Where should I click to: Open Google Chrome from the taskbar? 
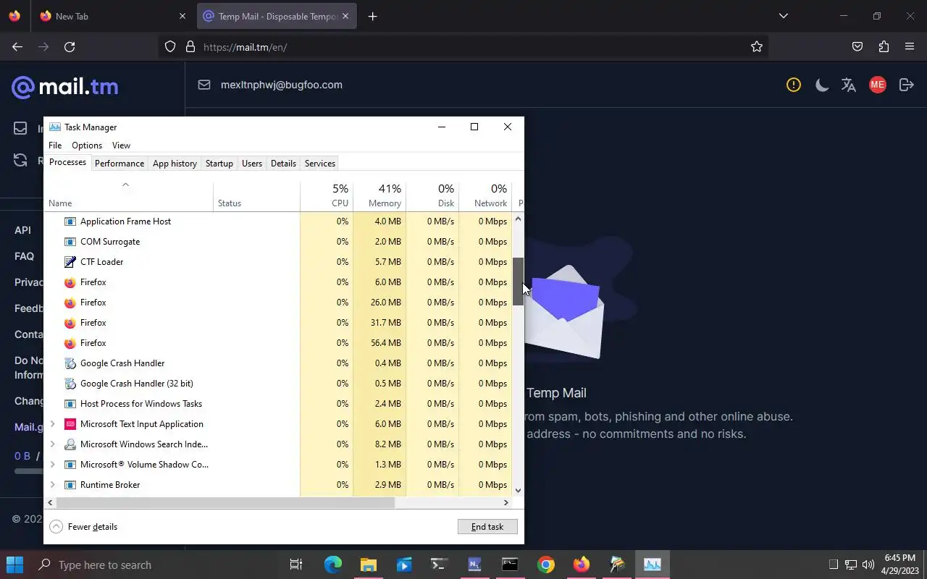pos(546,565)
